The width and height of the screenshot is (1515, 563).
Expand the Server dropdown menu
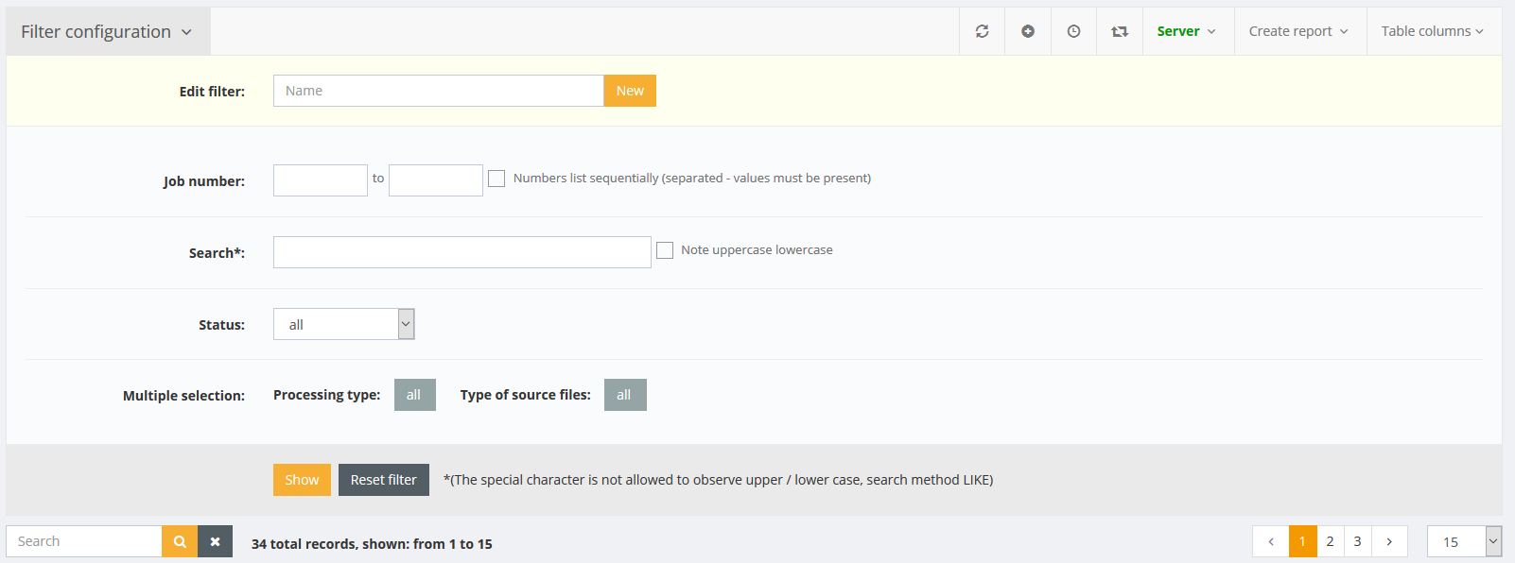pos(1186,31)
